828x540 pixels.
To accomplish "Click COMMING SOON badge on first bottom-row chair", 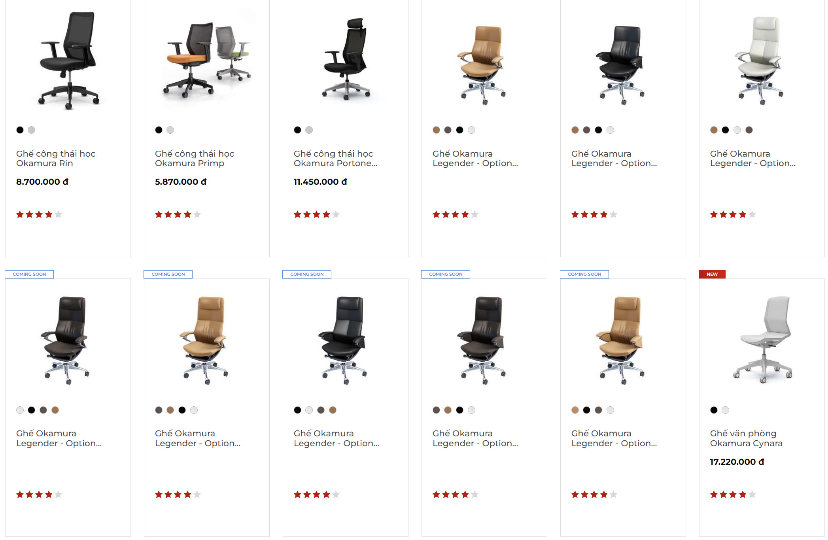I will pos(29,274).
